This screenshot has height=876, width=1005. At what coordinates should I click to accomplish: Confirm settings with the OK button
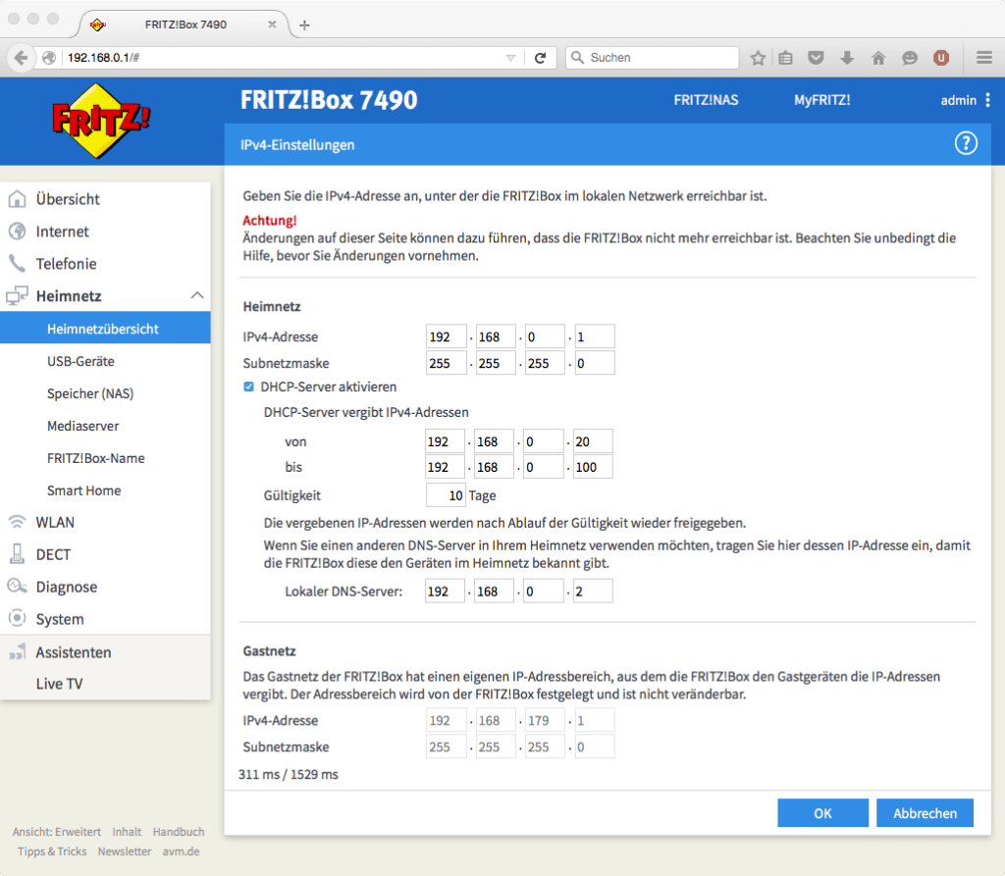pos(822,812)
